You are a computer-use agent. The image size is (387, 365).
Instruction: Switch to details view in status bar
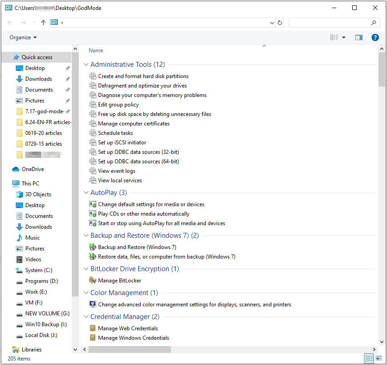coord(369,358)
